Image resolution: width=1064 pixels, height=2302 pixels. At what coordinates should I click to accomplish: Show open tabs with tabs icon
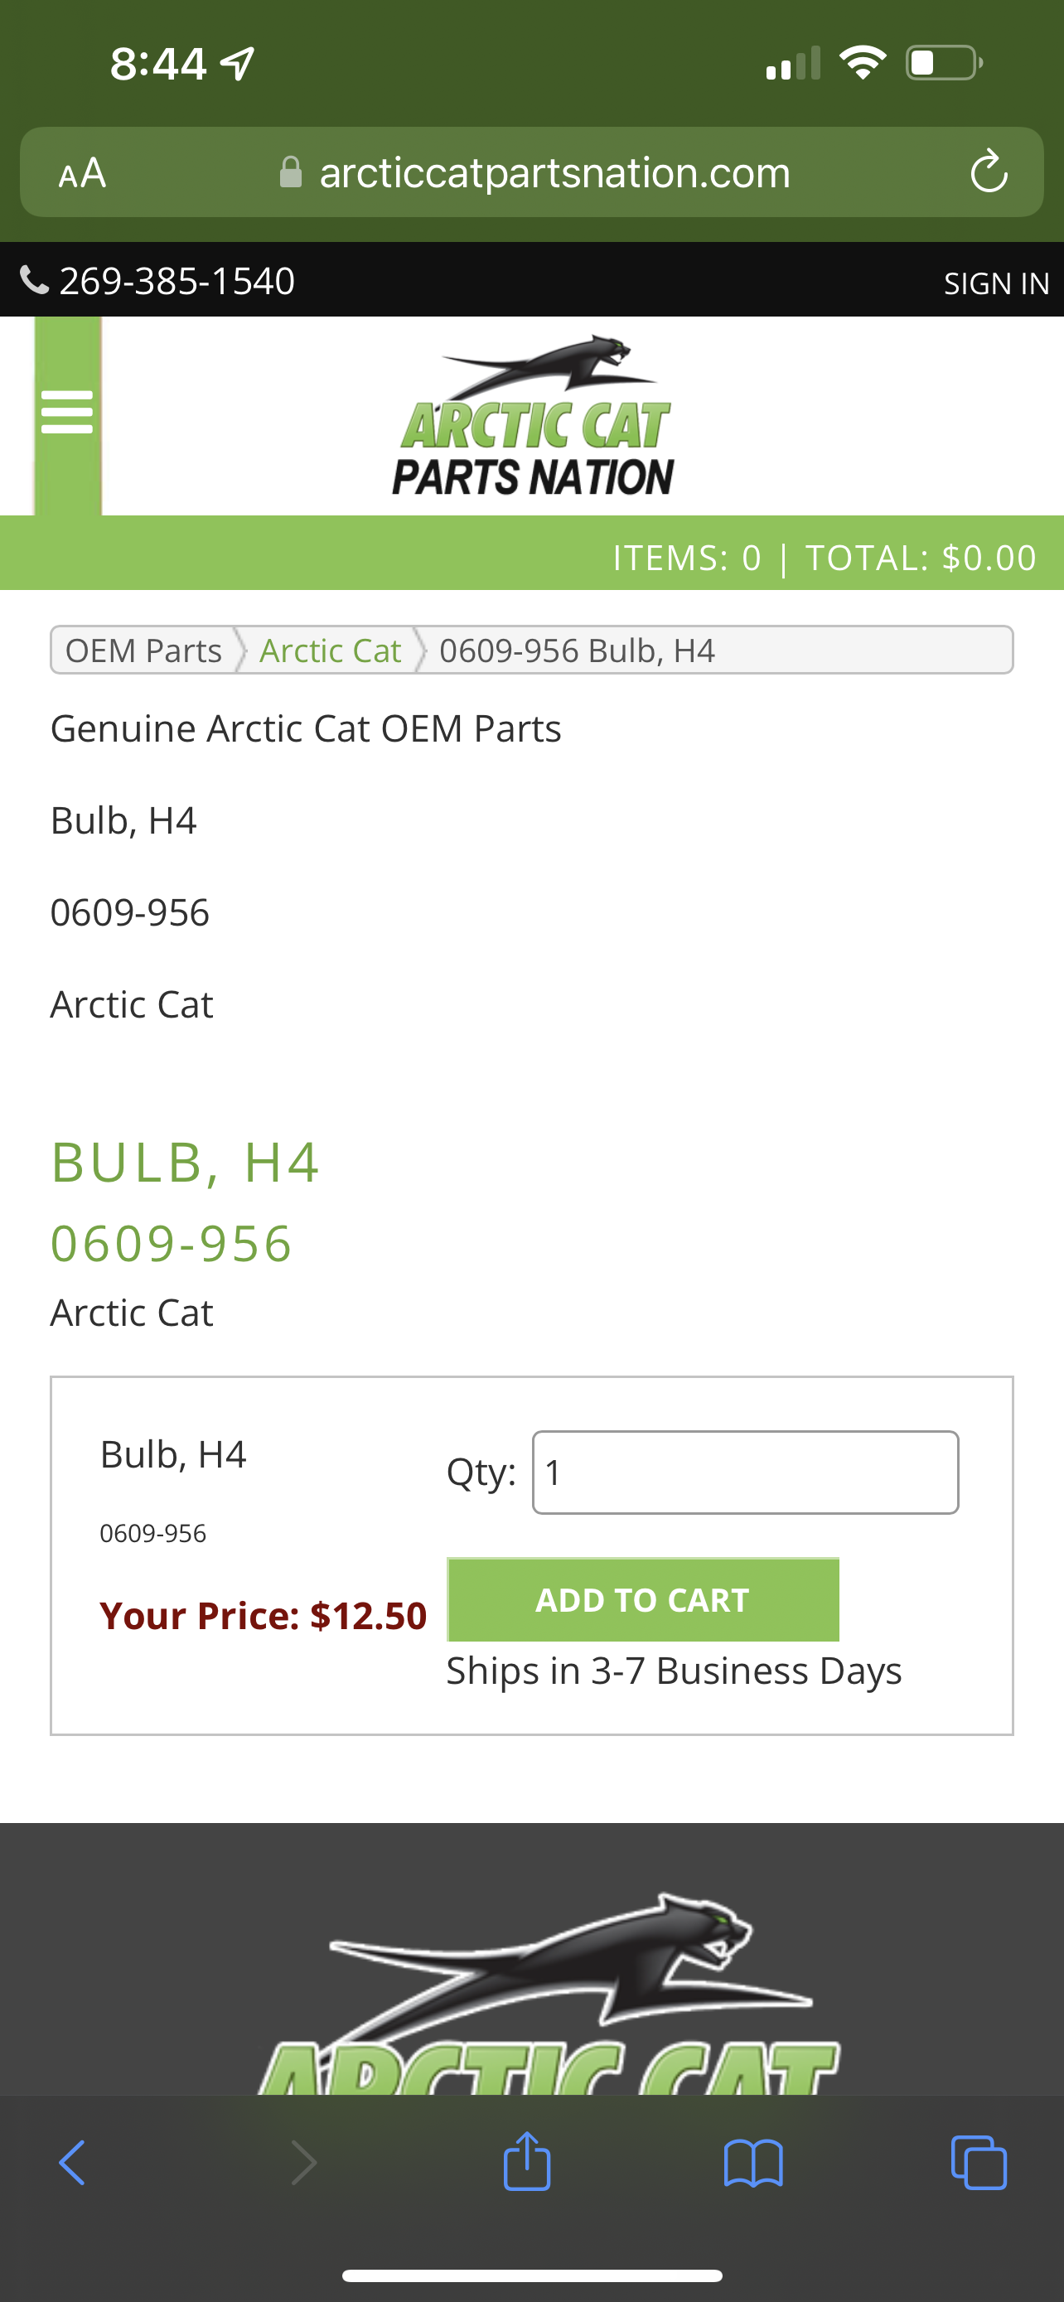[979, 2163]
